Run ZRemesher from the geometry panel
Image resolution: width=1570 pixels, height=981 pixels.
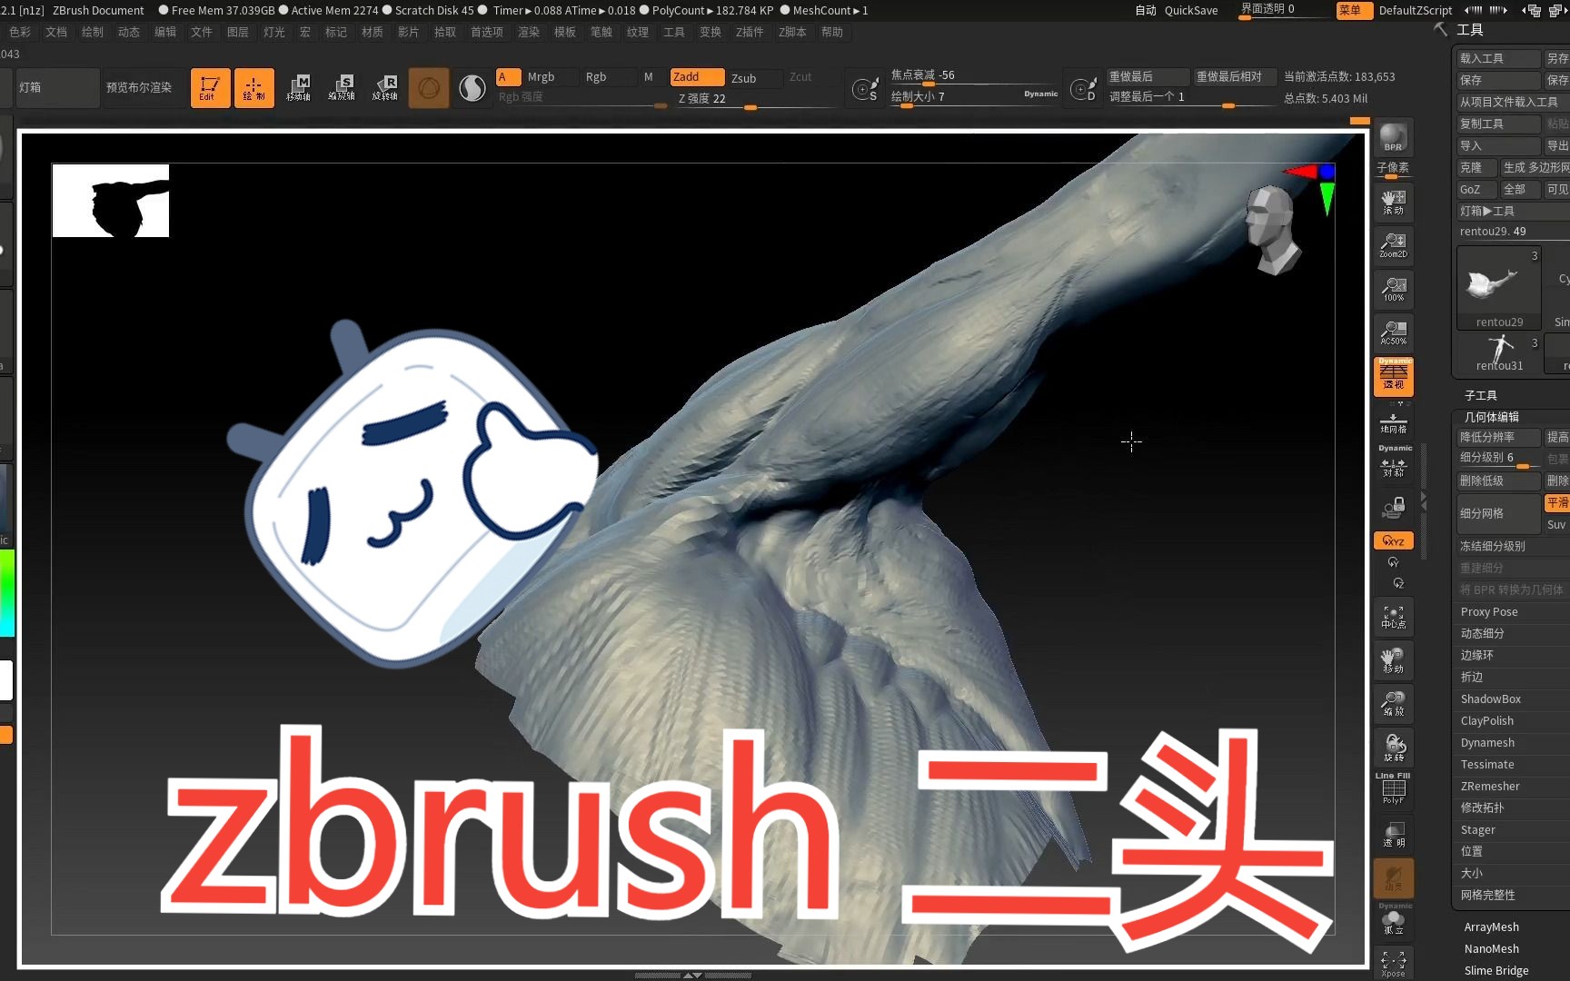pyautogui.click(x=1490, y=786)
